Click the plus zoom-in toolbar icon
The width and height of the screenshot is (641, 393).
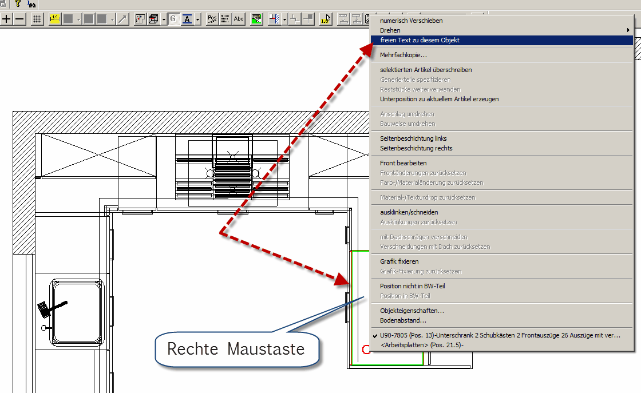(7, 19)
